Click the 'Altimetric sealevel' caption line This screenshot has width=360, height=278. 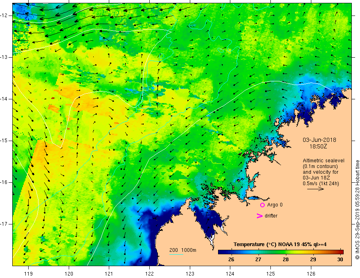323,161
